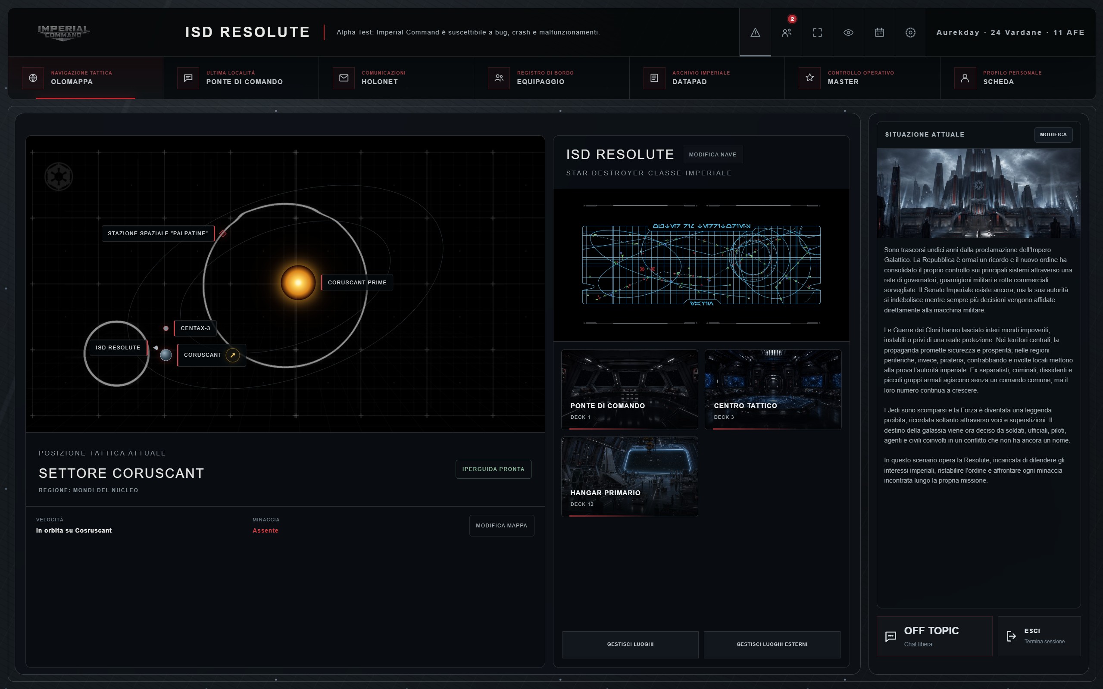1103x689 pixels.
Task: Click the Situazione Attuale city image
Action: point(978,193)
